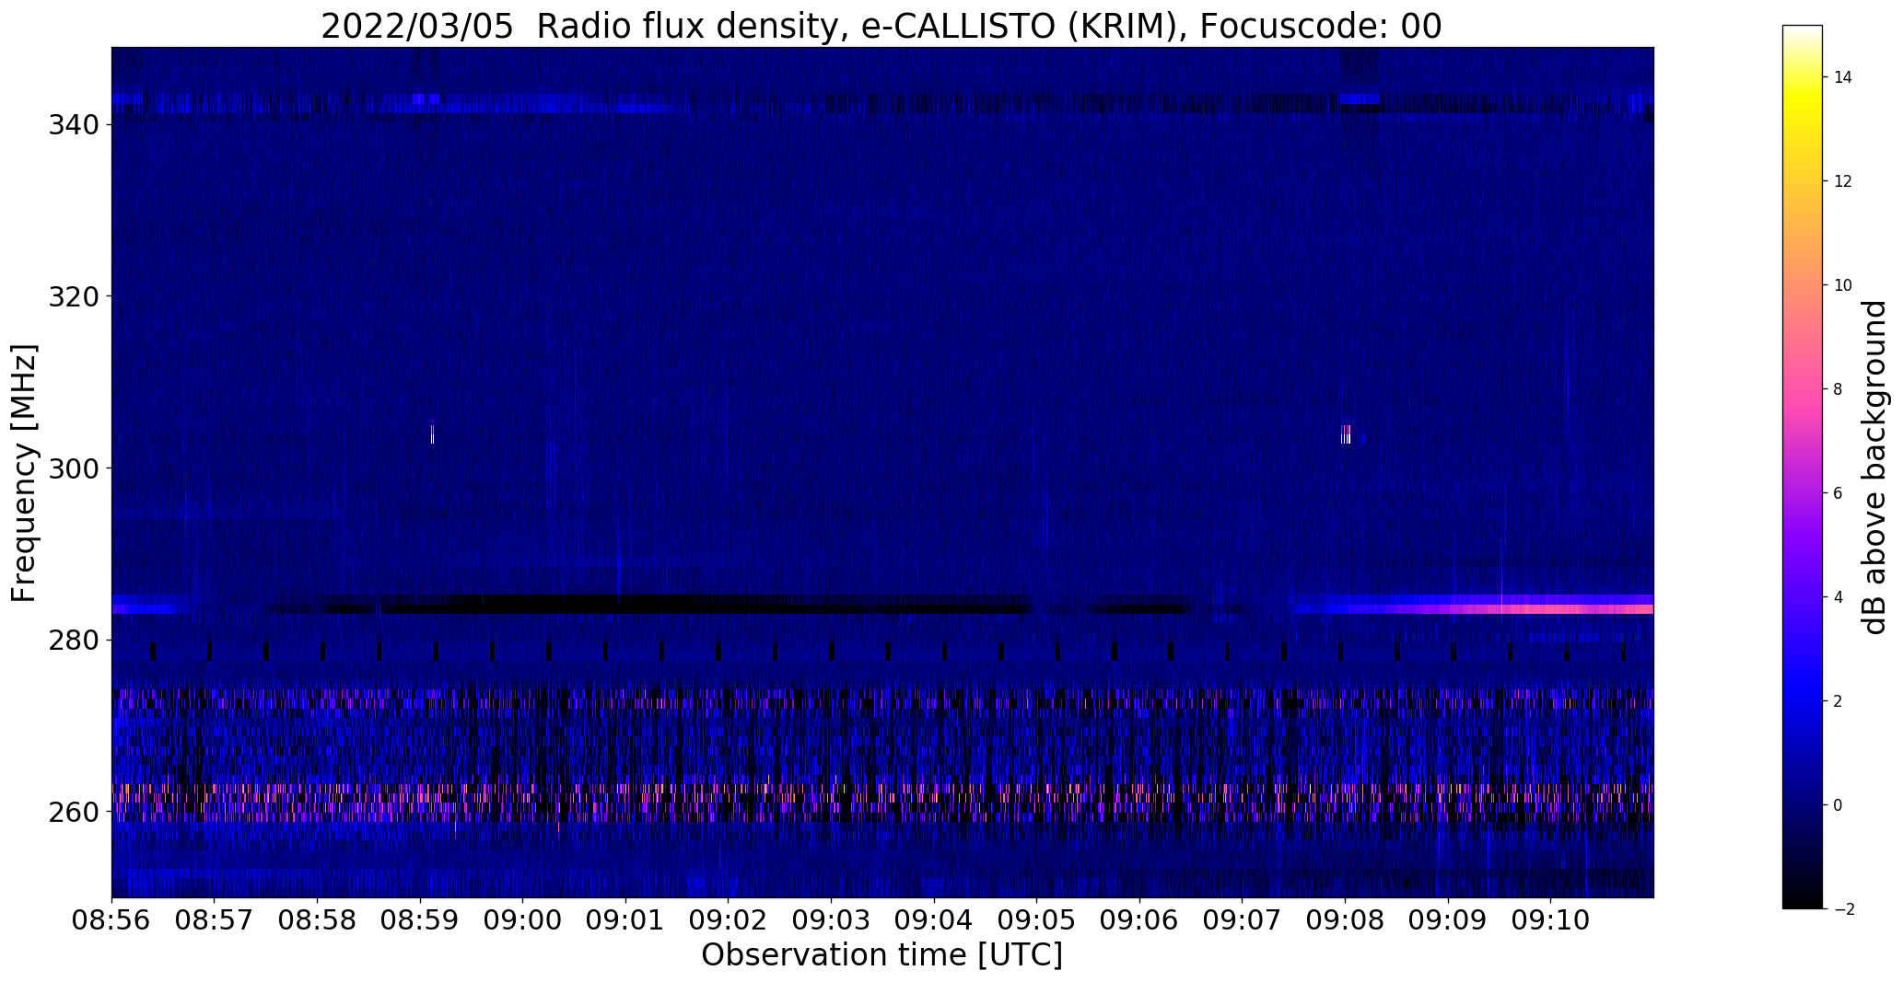
Task: Click the 08:59 time tick label
Action: coord(420,920)
